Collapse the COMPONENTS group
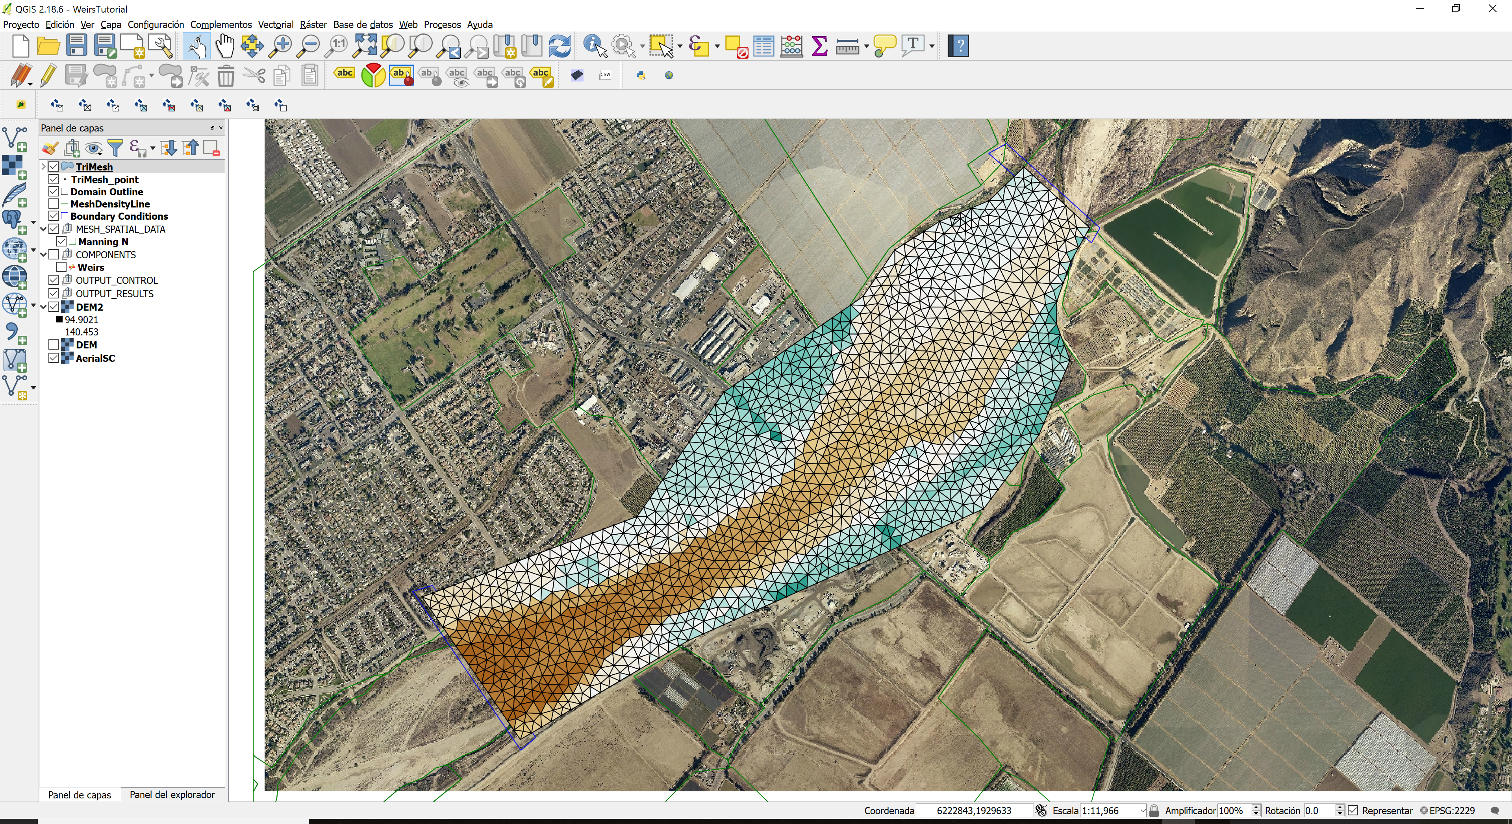 coord(43,255)
